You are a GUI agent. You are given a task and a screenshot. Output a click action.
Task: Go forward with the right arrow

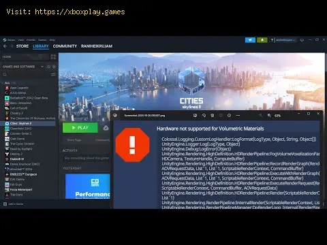[x=12, y=46]
